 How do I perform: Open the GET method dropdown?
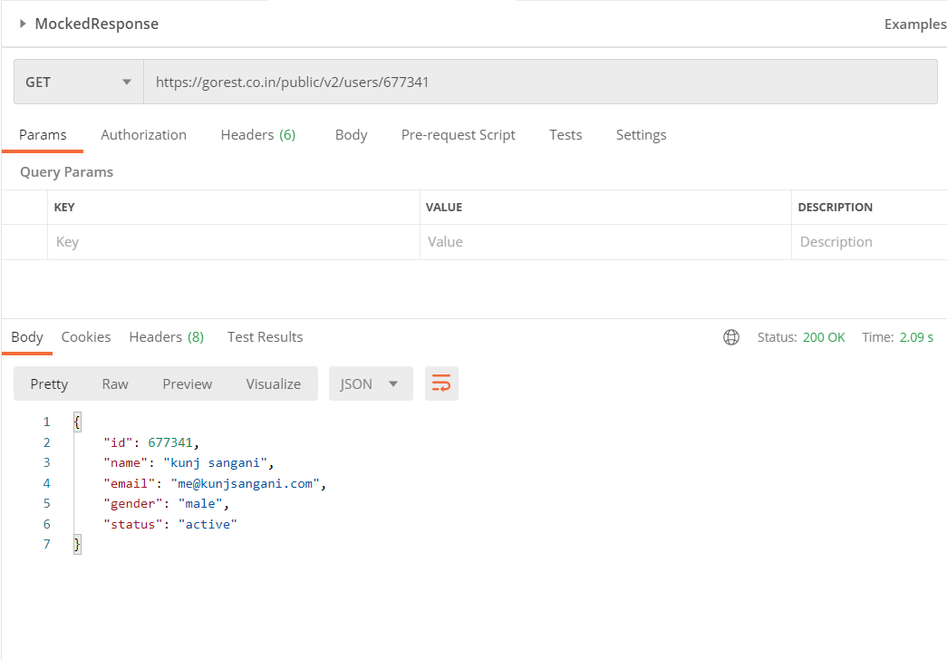[x=77, y=81]
